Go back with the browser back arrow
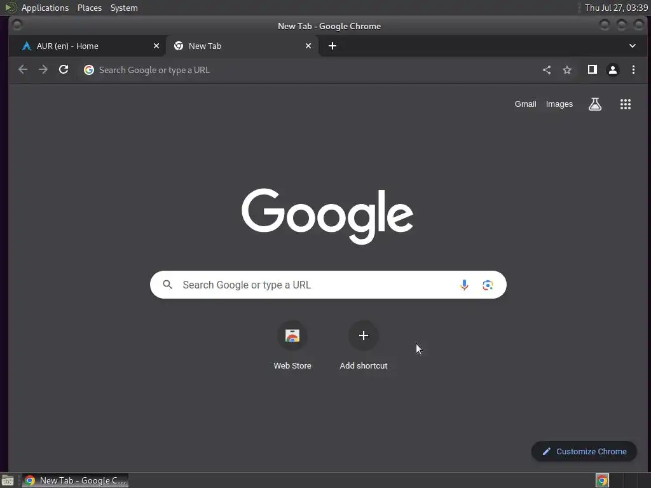Viewport: 651px width, 488px height. (x=23, y=70)
